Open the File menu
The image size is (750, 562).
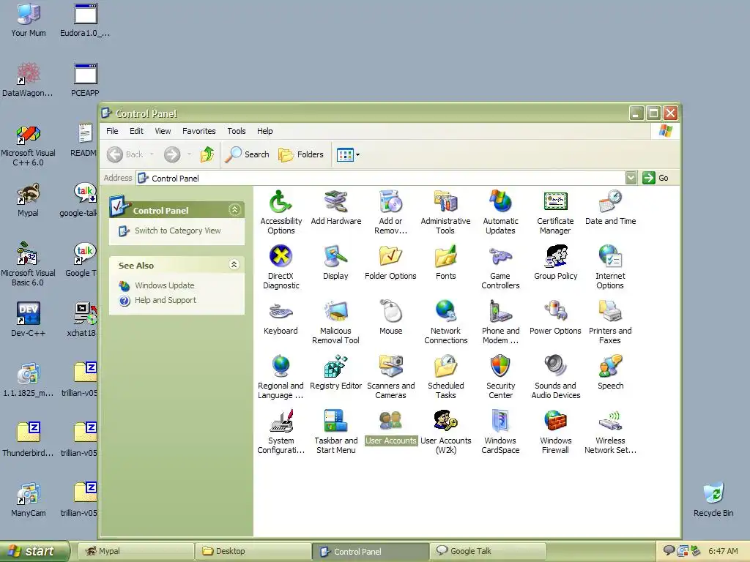coord(112,131)
